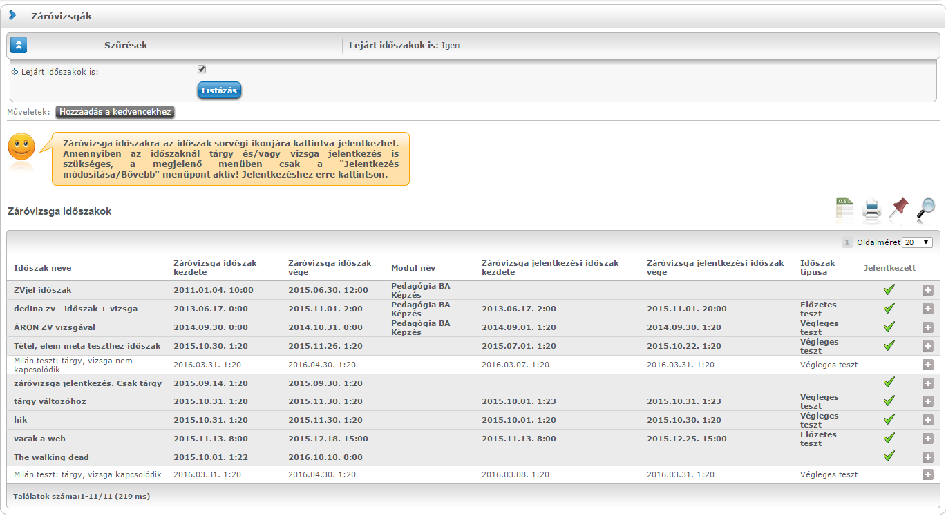946x518 pixels.
Task: Select The walking dead entry
Action: [x=51, y=457]
